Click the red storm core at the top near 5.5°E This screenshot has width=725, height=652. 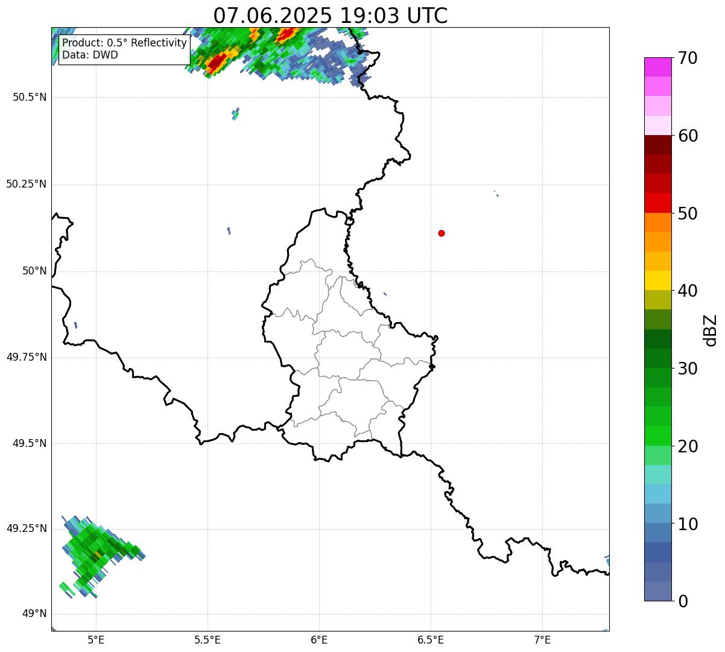click(217, 62)
